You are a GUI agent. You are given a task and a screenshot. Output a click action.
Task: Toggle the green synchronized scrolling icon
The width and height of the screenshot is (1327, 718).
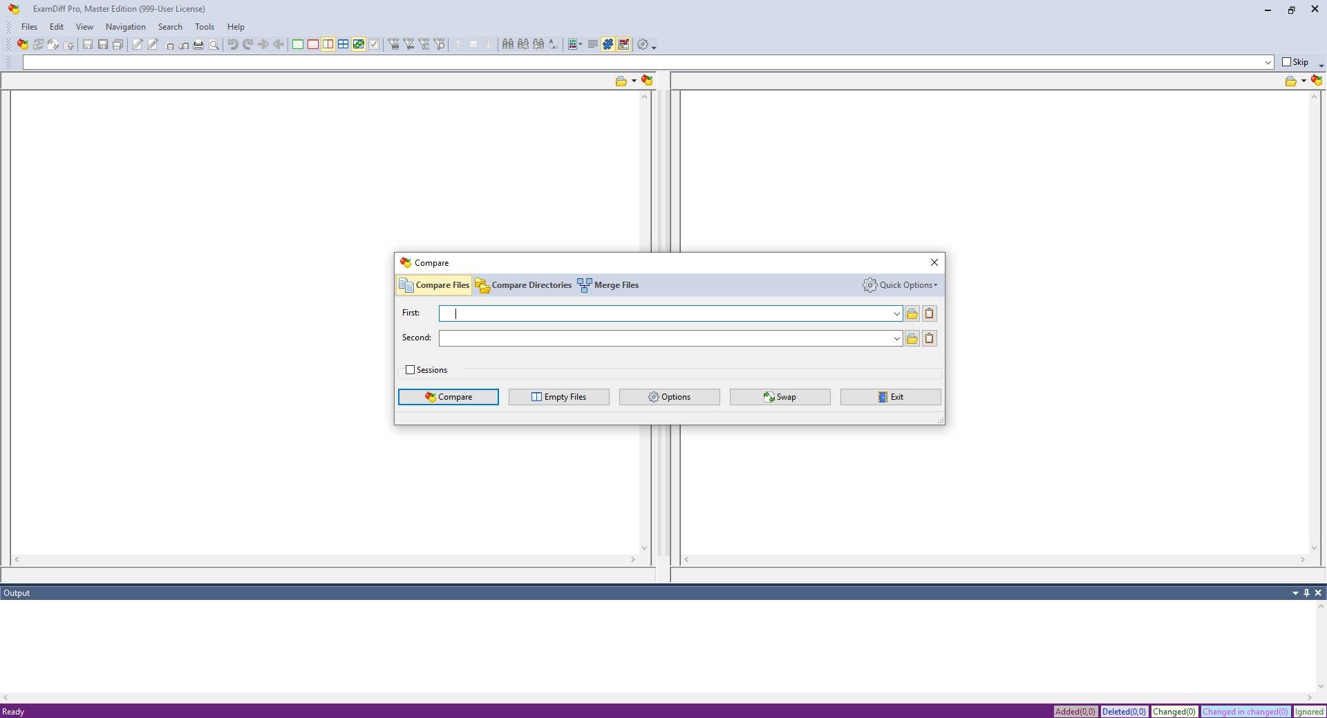click(359, 45)
